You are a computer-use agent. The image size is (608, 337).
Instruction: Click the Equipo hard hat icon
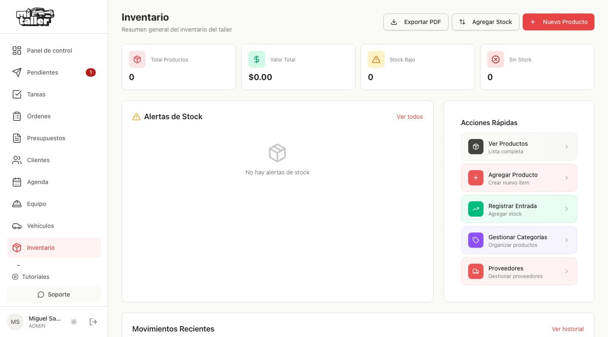click(17, 204)
